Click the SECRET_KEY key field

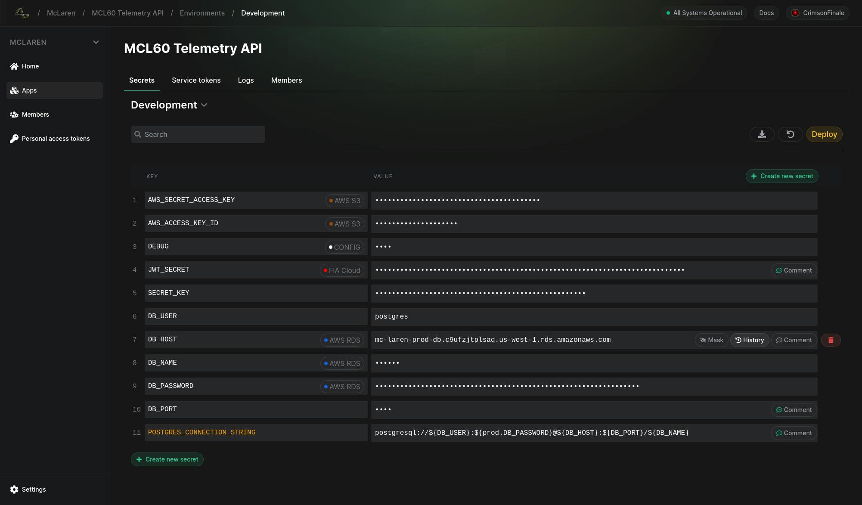pos(256,293)
